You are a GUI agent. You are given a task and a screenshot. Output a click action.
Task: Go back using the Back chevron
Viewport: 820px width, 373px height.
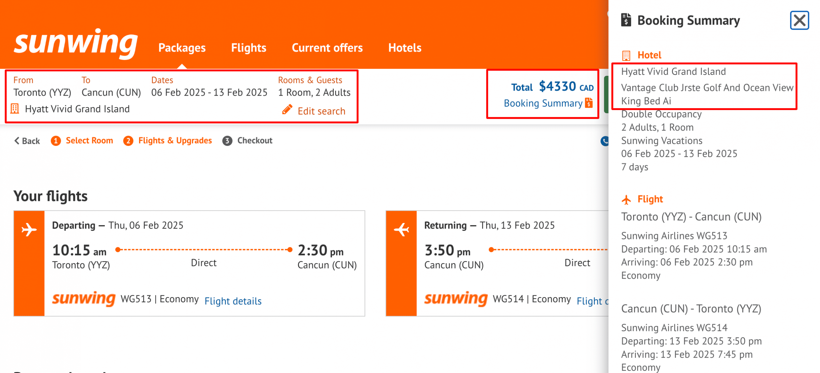pos(27,141)
